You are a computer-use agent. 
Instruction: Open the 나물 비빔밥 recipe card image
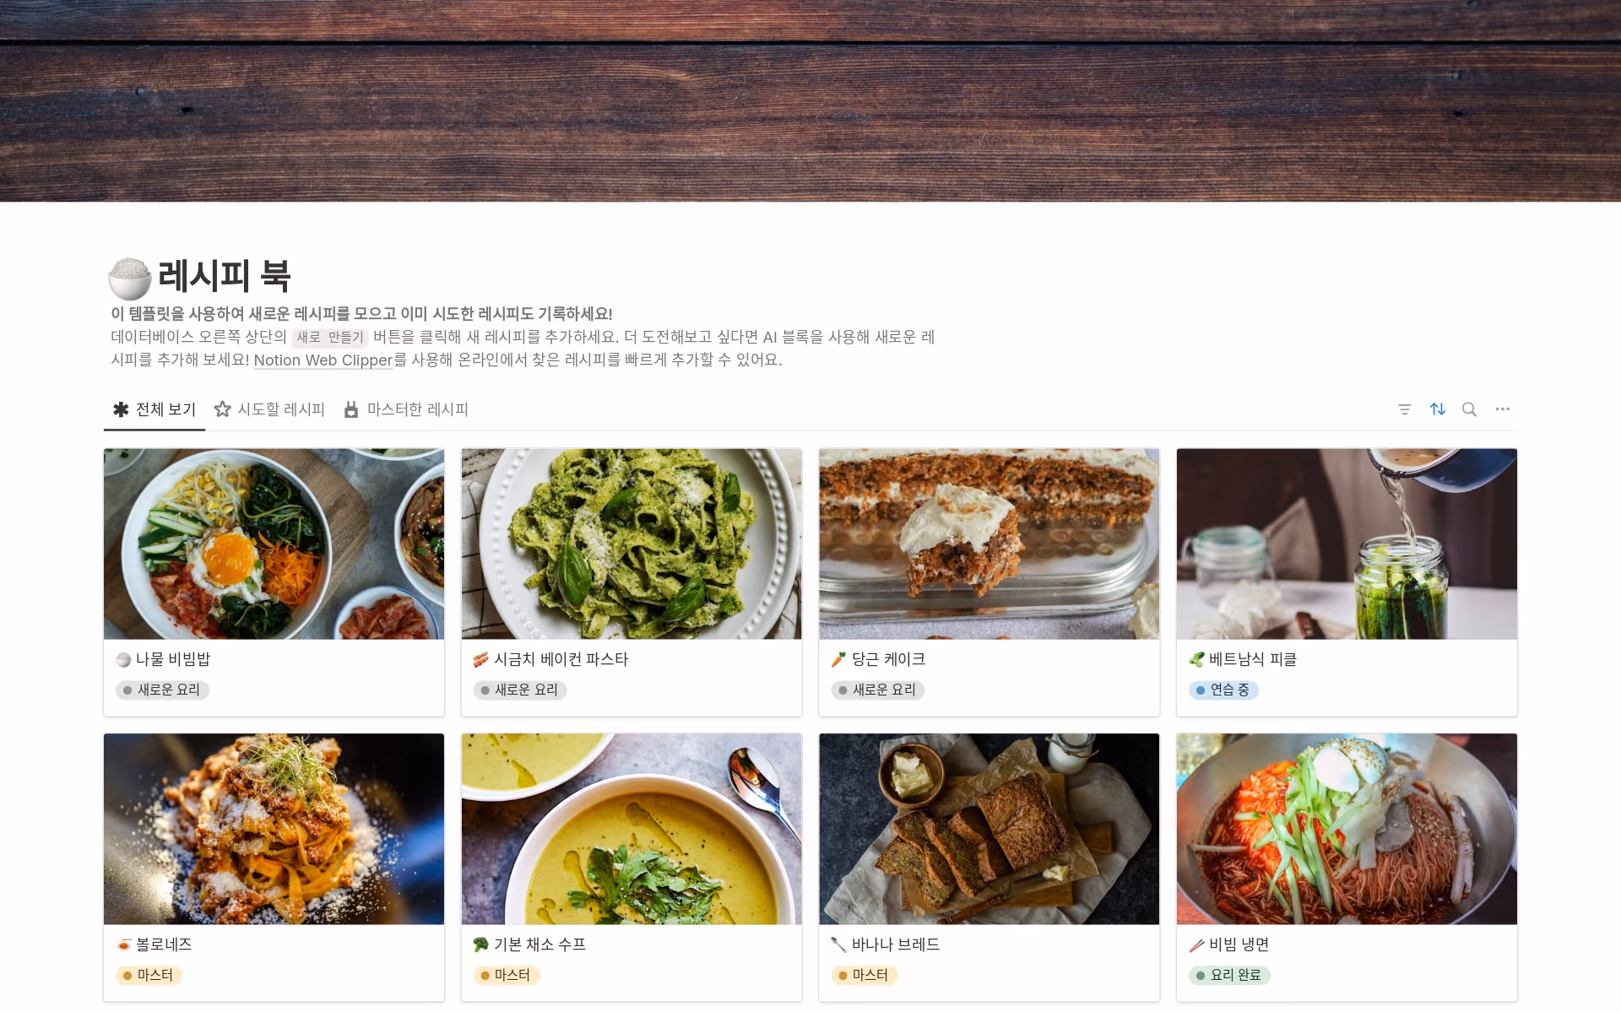[x=274, y=544]
